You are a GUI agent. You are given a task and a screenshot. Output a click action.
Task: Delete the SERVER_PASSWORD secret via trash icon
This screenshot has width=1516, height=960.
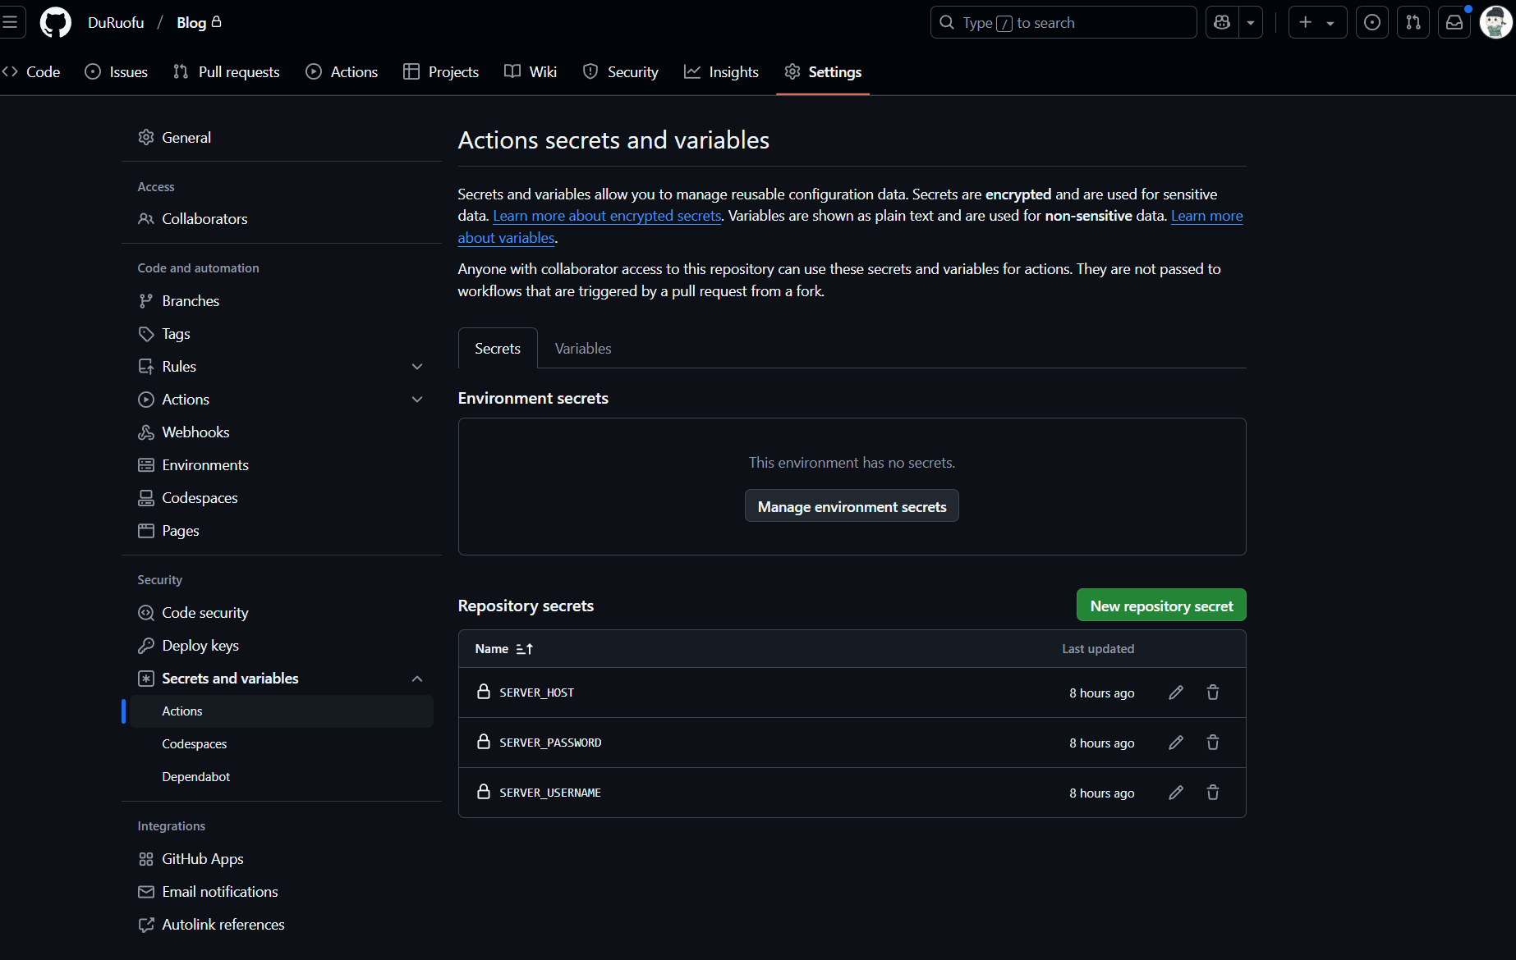tap(1212, 743)
